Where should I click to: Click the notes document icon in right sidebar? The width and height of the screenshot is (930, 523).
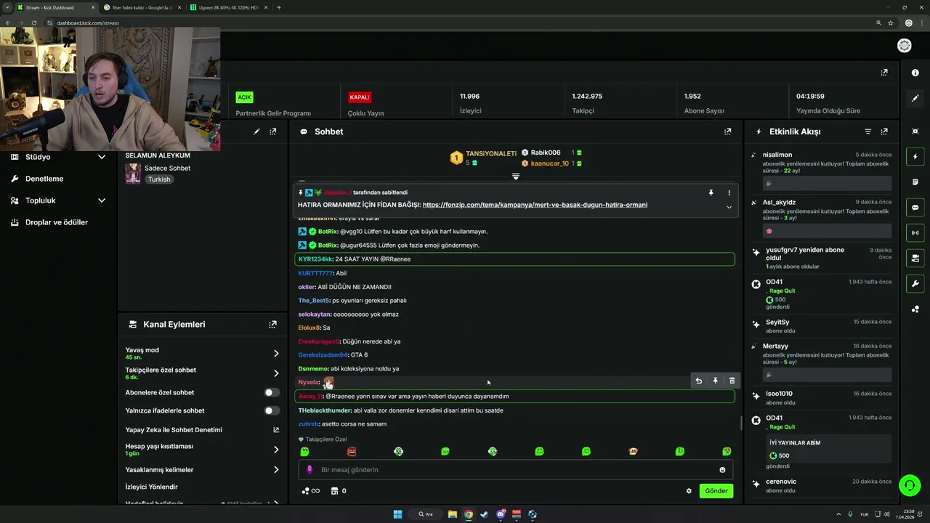915,182
